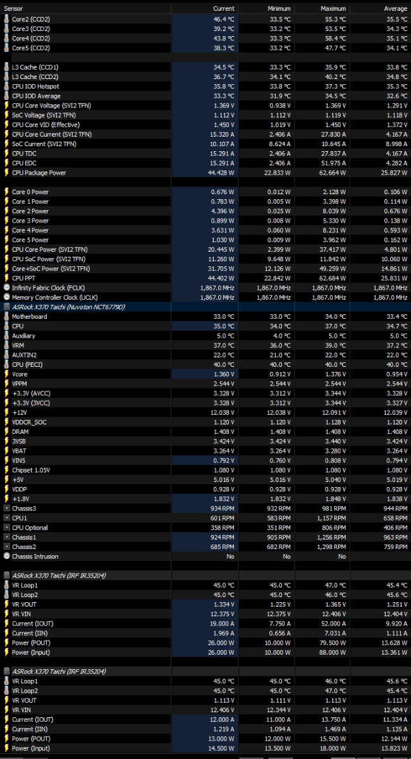The image size is (411, 759).
Task: Click the CPU TDC lightning icon
Action: pos(7,153)
